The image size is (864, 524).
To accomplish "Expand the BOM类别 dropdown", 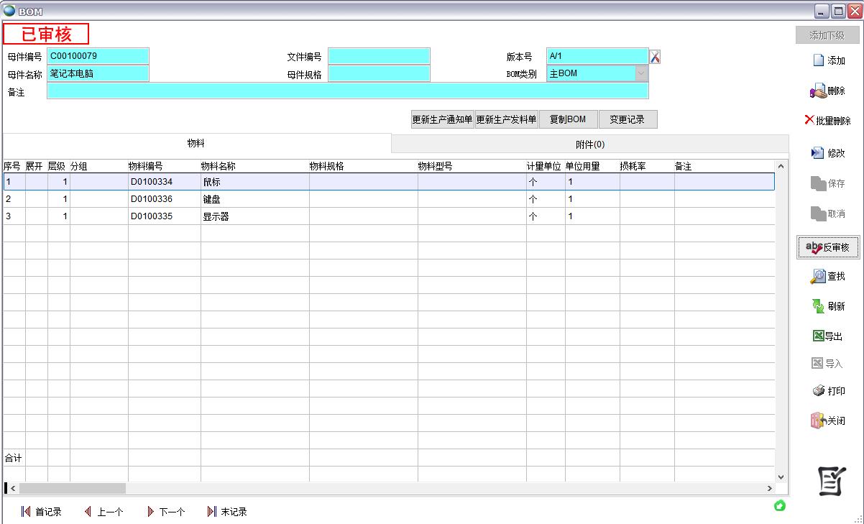I will [x=640, y=73].
